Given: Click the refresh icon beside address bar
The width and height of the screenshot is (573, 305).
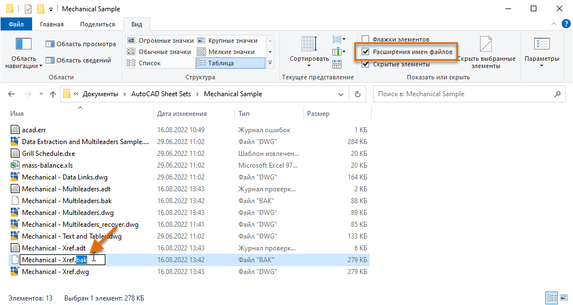Looking at the screenshot, I should (358, 94).
